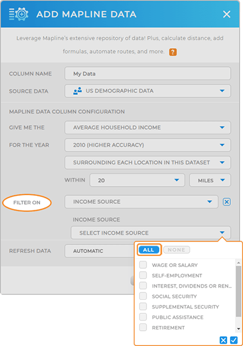Click the income source list scrollbar
Image resolution: width=243 pixels, height=346 pixels.
(238, 291)
